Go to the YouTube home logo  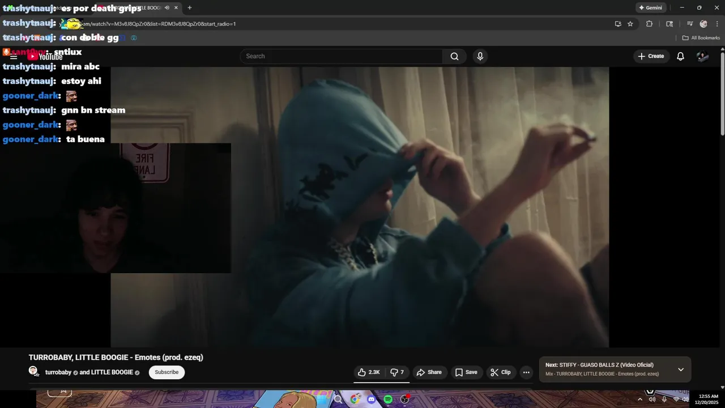tap(45, 56)
